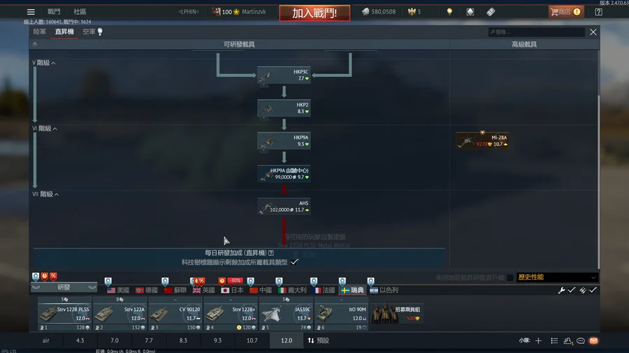Select the 直昇機 tab
Viewport: 629px width, 353px height.
pyautogui.click(x=64, y=31)
